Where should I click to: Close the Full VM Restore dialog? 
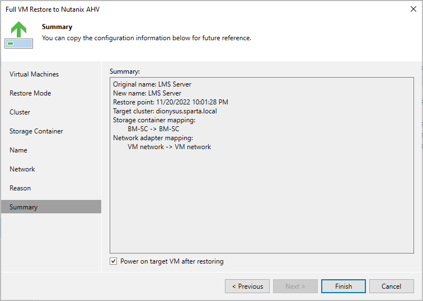pyautogui.click(x=412, y=9)
